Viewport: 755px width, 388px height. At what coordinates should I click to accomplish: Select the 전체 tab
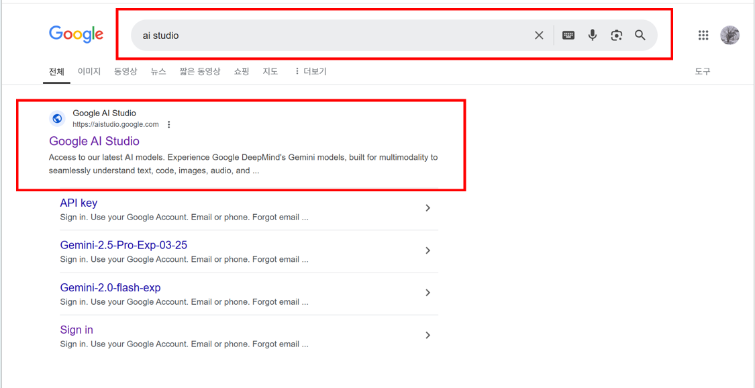point(56,72)
